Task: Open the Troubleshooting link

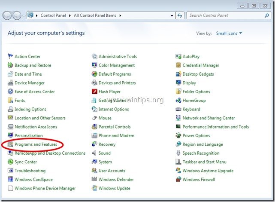Action: tap(30, 171)
